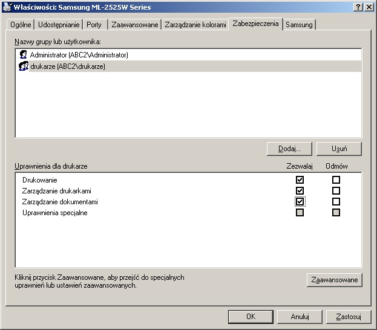The width and height of the screenshot is (377, 330).
Task: Select the Zabezpieczenia tab
Action: click(x=255, y=24)
